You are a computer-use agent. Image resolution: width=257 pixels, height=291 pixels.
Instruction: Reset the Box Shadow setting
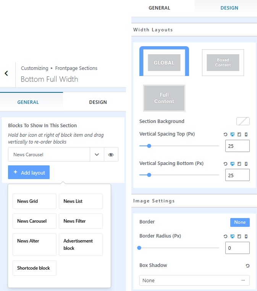point(247,265)
